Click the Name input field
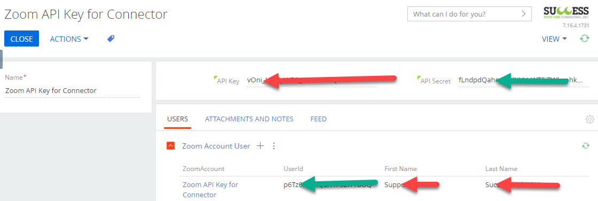Screen dimensions: 598x201 73,91
